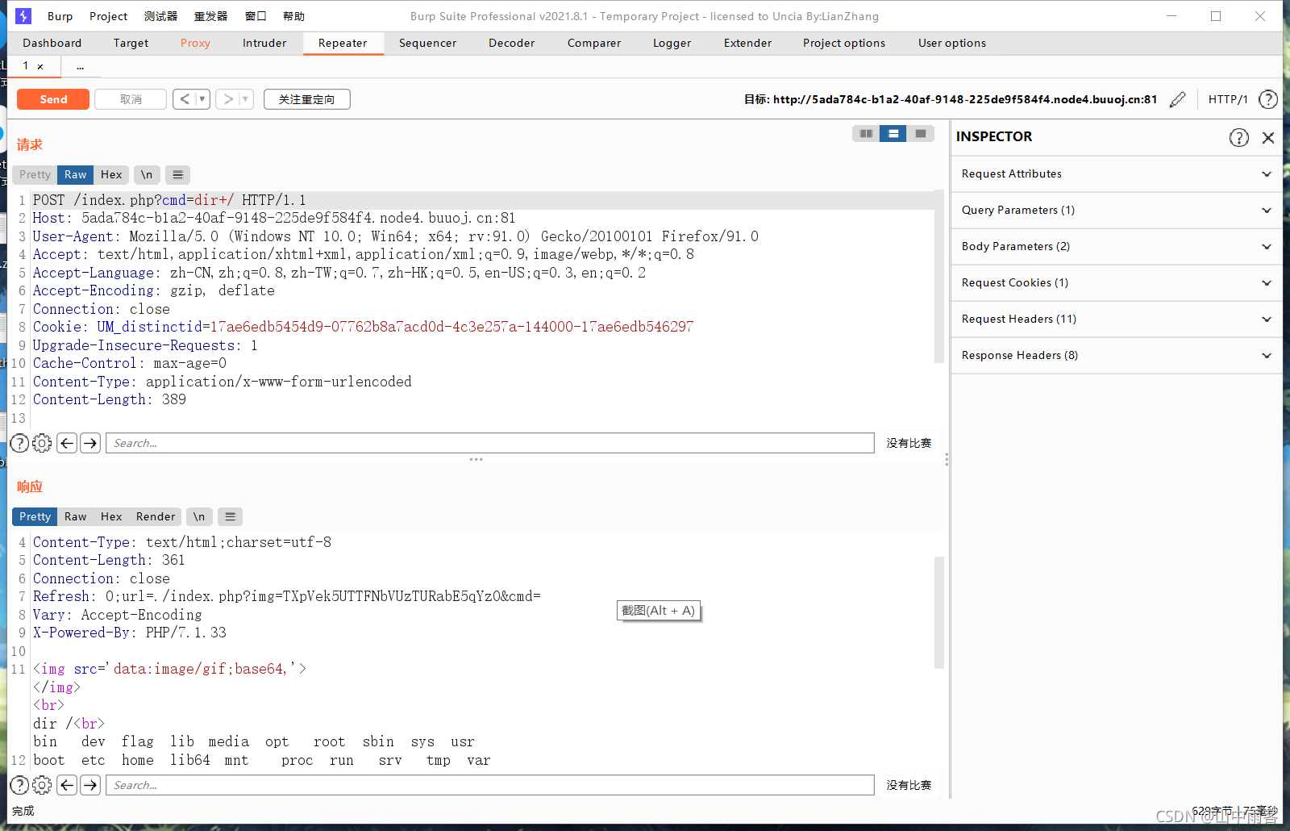Switch response view to Render
Viewport: 1290px width, 831px height.
coord(156,516)
